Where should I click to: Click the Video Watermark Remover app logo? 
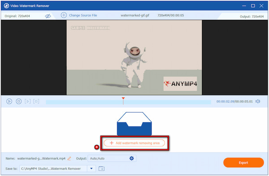[6, 6]
